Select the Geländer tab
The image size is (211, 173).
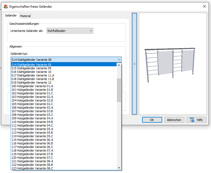click(11, 16)
